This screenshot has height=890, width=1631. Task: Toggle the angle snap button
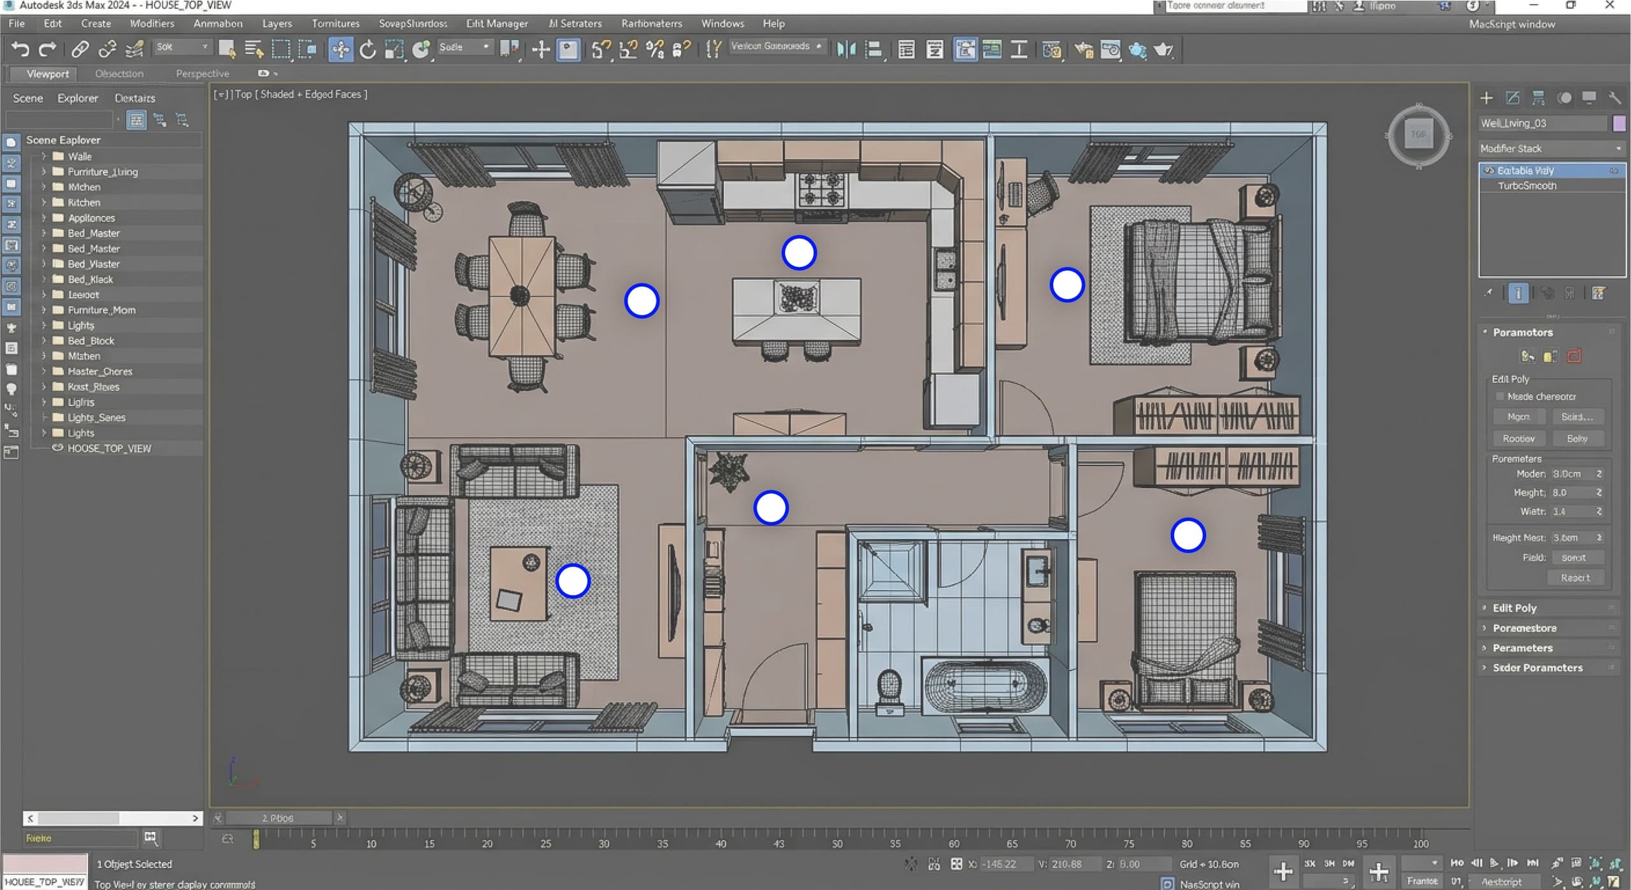(628, 49)
